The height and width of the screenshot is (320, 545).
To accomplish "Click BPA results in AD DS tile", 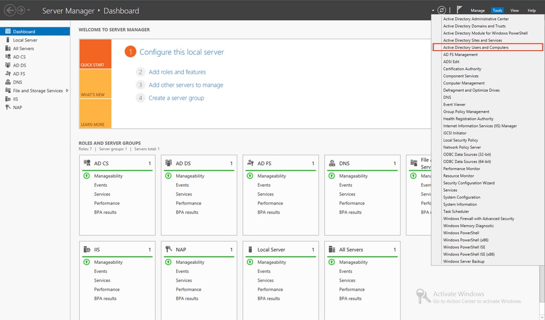I will coord(187,212).
